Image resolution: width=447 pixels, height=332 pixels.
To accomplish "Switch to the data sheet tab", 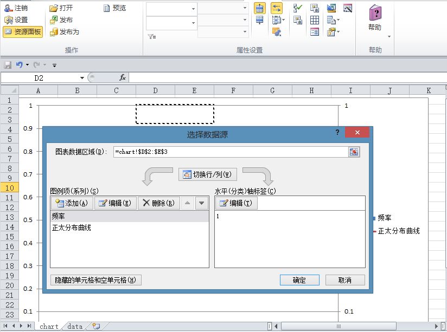I will click(x=75, y=326).
